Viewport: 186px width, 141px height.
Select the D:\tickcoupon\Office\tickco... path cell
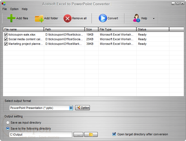[64, 35]
